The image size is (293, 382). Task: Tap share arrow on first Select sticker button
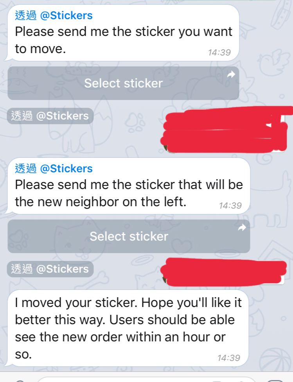click(x=231, y=74)
